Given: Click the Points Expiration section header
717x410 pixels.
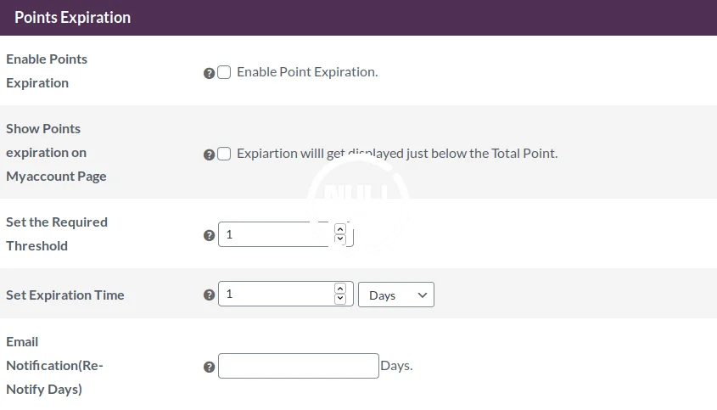Looking at the screenshot, I should click(73, 18).
